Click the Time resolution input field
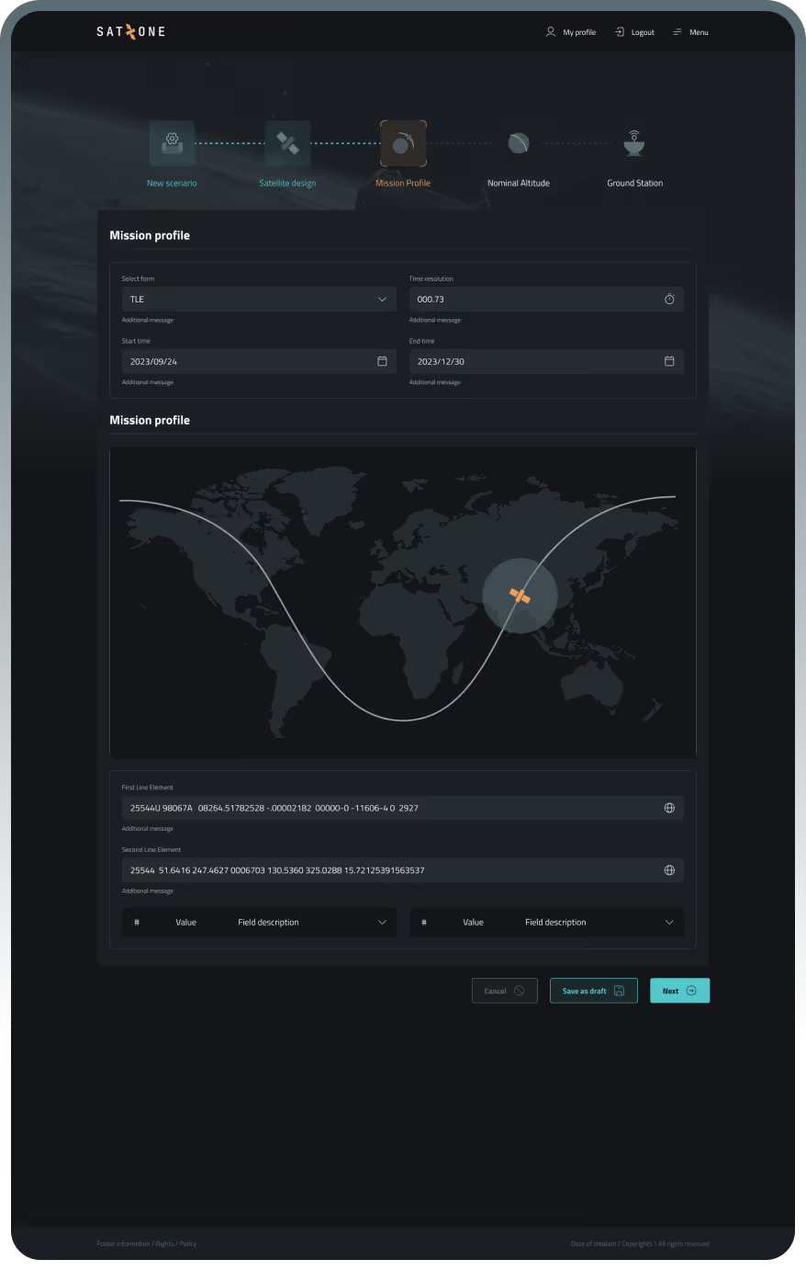The height and width of the screenshot is (1271, 806). (x=546, y=300)
